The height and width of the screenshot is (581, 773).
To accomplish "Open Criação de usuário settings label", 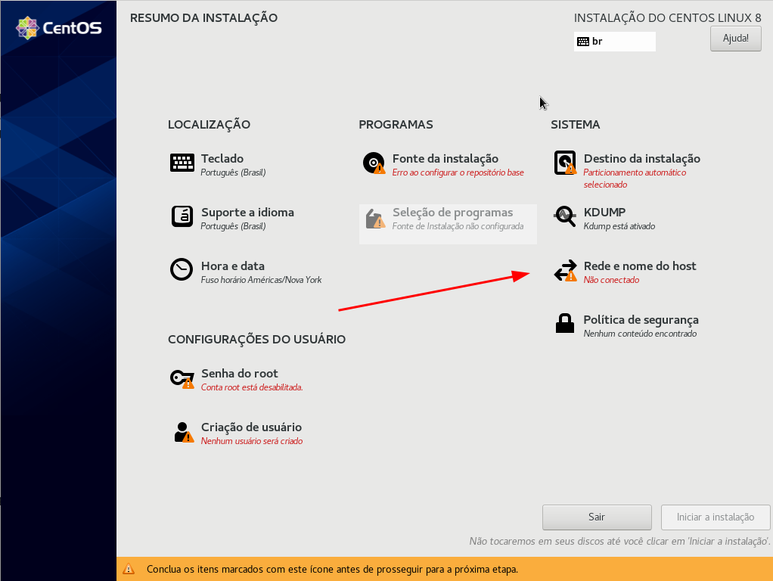I will click(x=251, y=427).
